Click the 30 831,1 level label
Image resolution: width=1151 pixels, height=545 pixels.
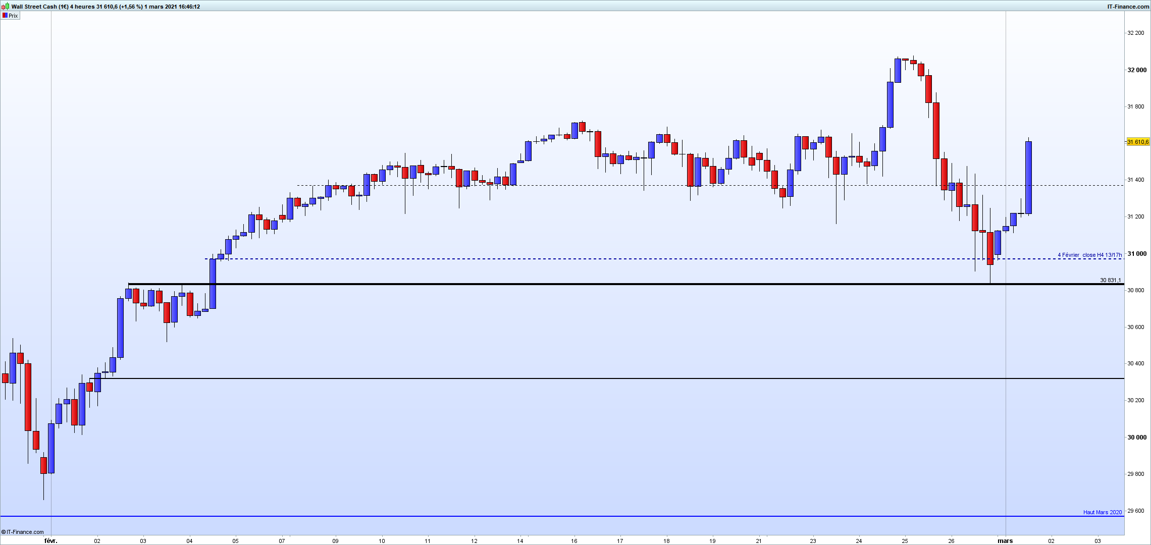coord(1110,280)
